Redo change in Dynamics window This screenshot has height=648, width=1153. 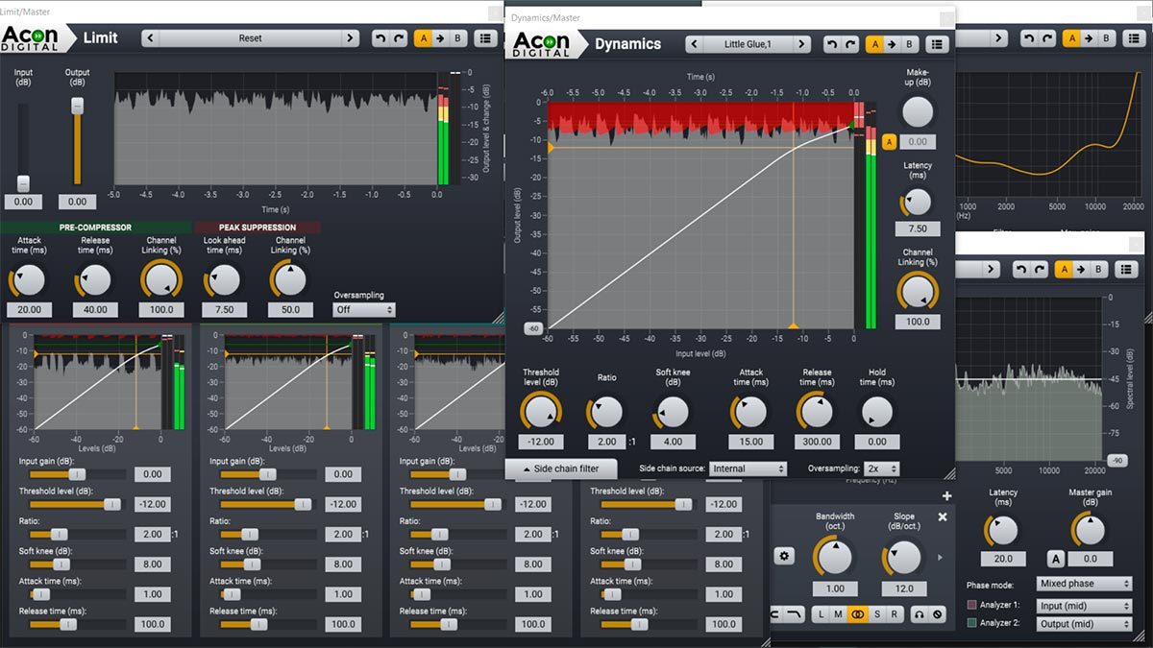(x=849, y=44)
